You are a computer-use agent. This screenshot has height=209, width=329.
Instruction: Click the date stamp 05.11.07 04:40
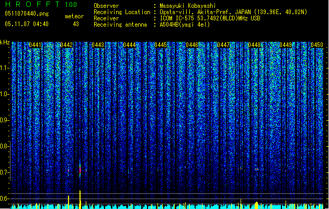click(x=27, y=24)
